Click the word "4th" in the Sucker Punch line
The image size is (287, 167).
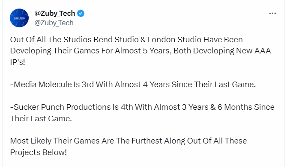(x=127, y=107)
